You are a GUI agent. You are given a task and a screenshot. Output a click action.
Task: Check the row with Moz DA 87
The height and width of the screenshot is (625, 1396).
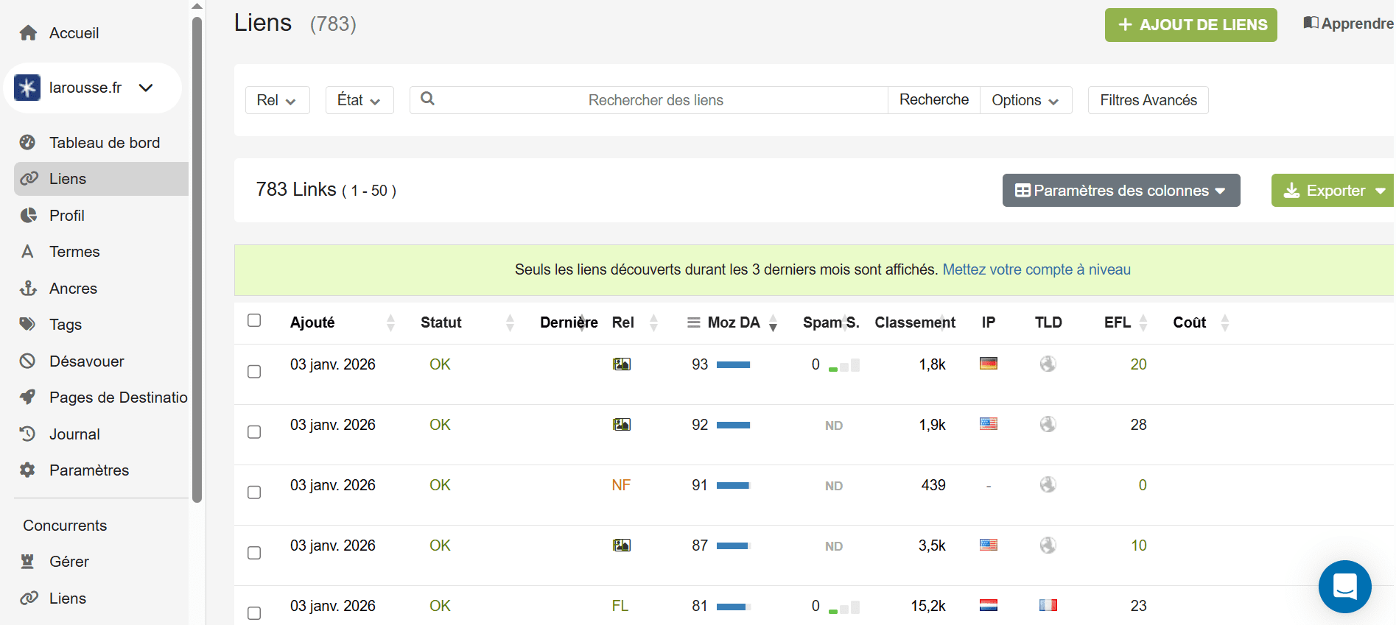254,553
